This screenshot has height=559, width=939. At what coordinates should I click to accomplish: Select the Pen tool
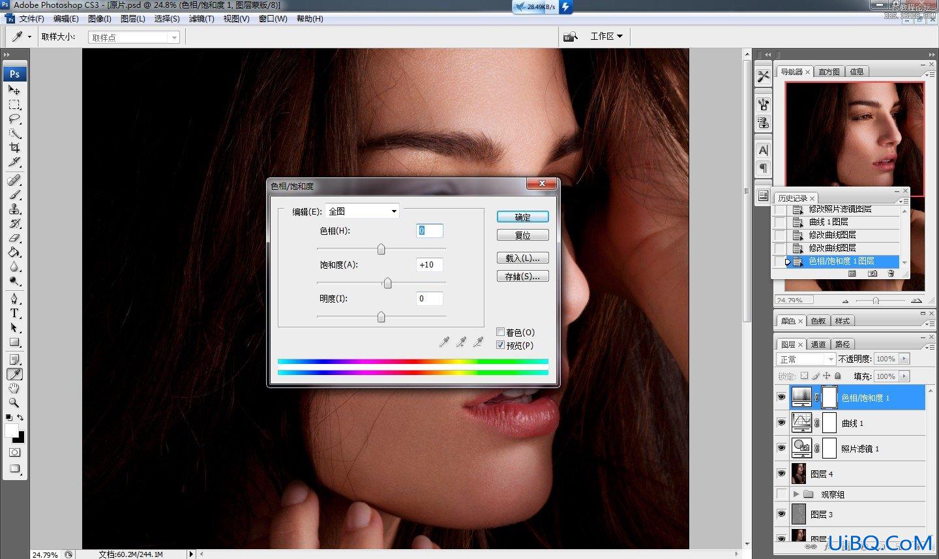[14, 299]
